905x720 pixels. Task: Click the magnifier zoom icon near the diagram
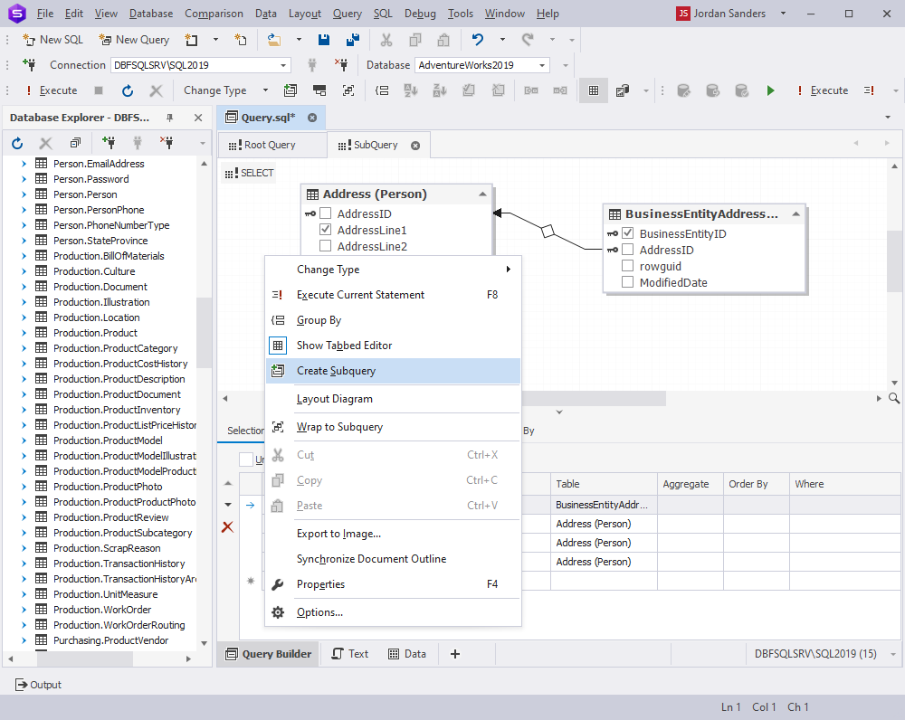click(893, 398)
